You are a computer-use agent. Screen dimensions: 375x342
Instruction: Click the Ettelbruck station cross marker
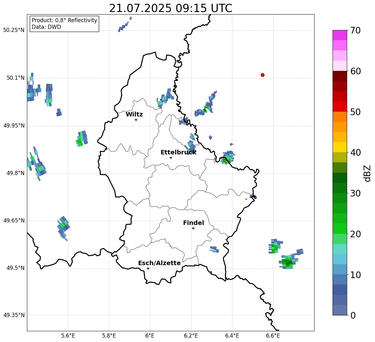click(x=171, y=158)
